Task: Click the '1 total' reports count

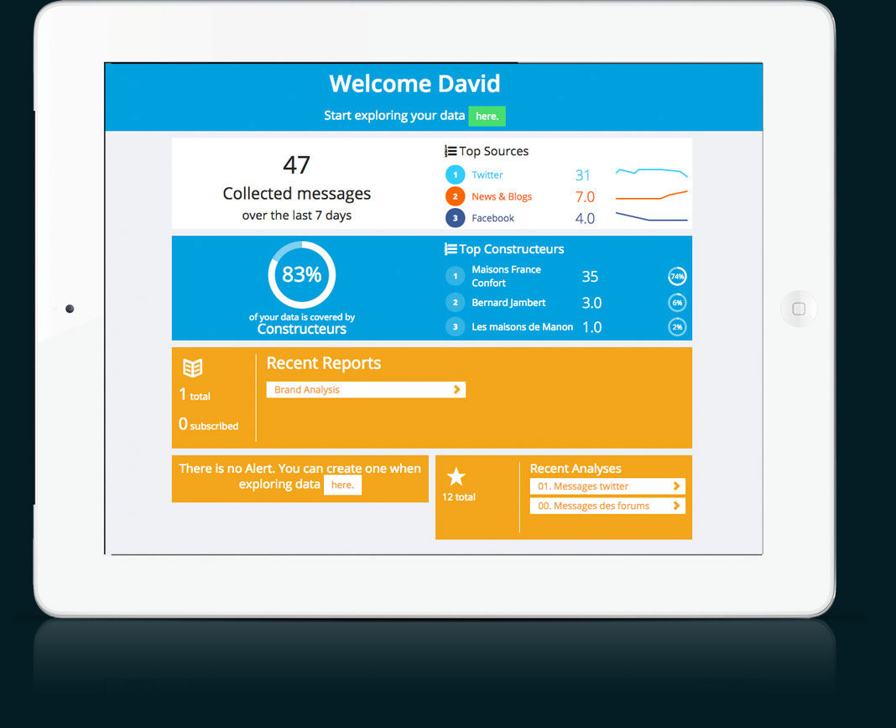Action: pyautogui.click(x=195, y=395)
